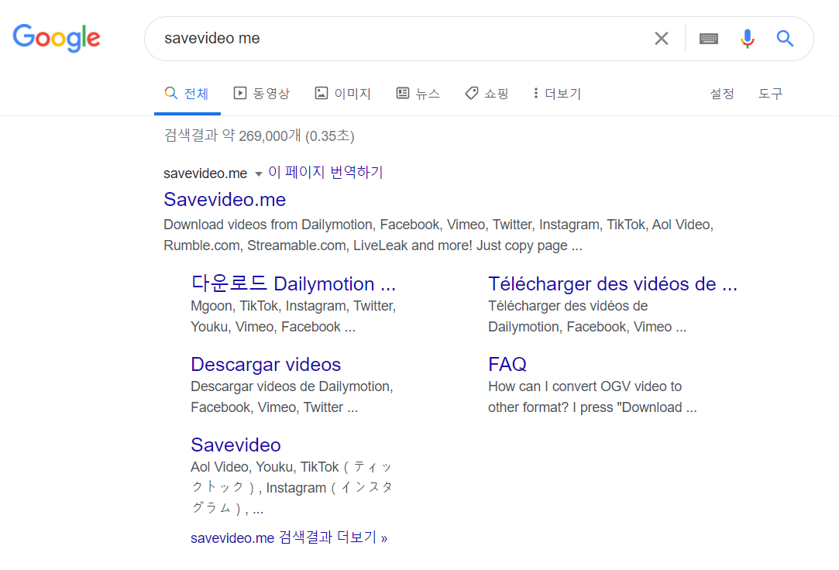The height and width of the screenshot is (570, 839).
Task: Open the FAQ sitelink
Action: pos(507,364)
